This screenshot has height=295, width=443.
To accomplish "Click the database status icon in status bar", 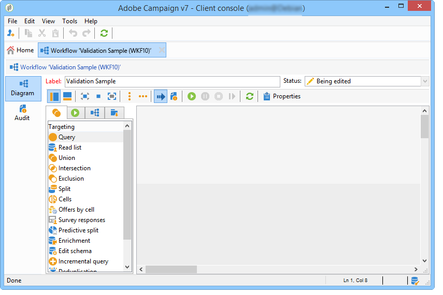I will coord(415,281).
